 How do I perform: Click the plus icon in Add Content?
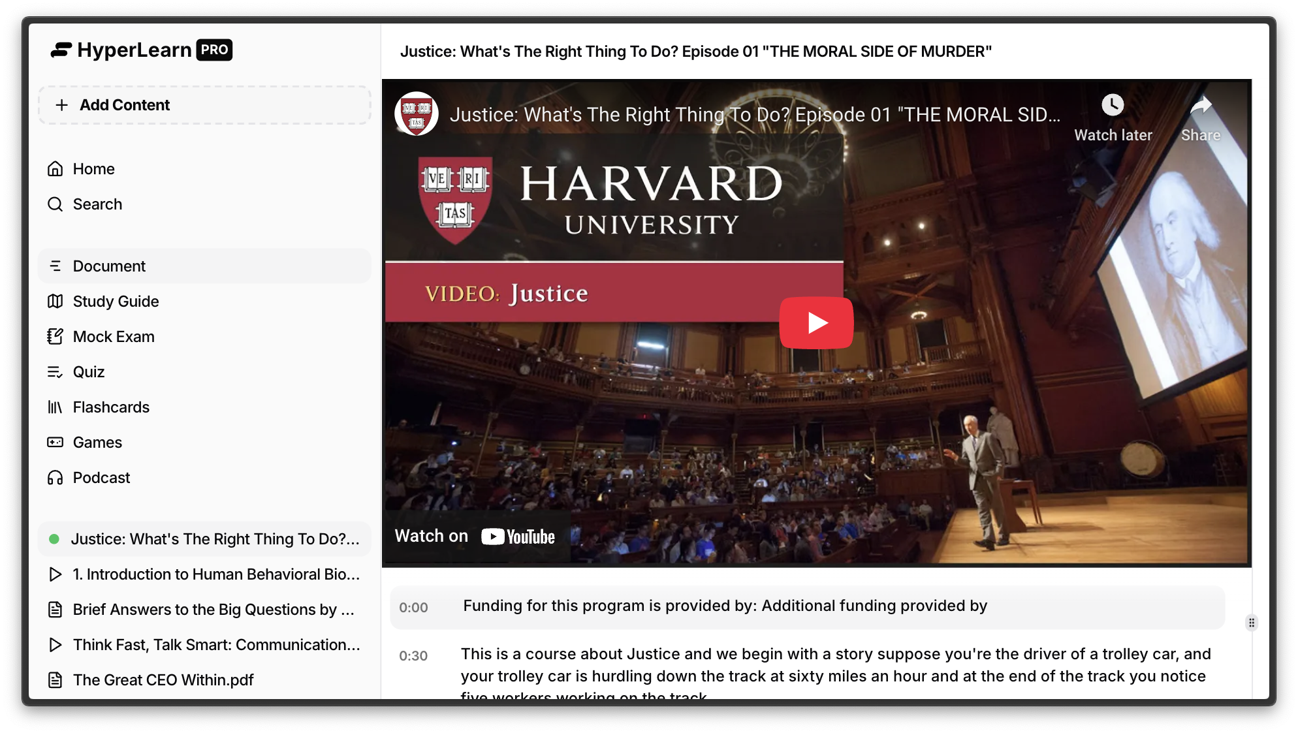(x=61, y=105)
